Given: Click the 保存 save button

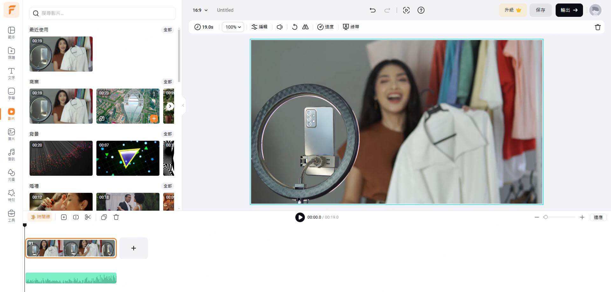Looking at the screenshot, I should click(540, 10).
